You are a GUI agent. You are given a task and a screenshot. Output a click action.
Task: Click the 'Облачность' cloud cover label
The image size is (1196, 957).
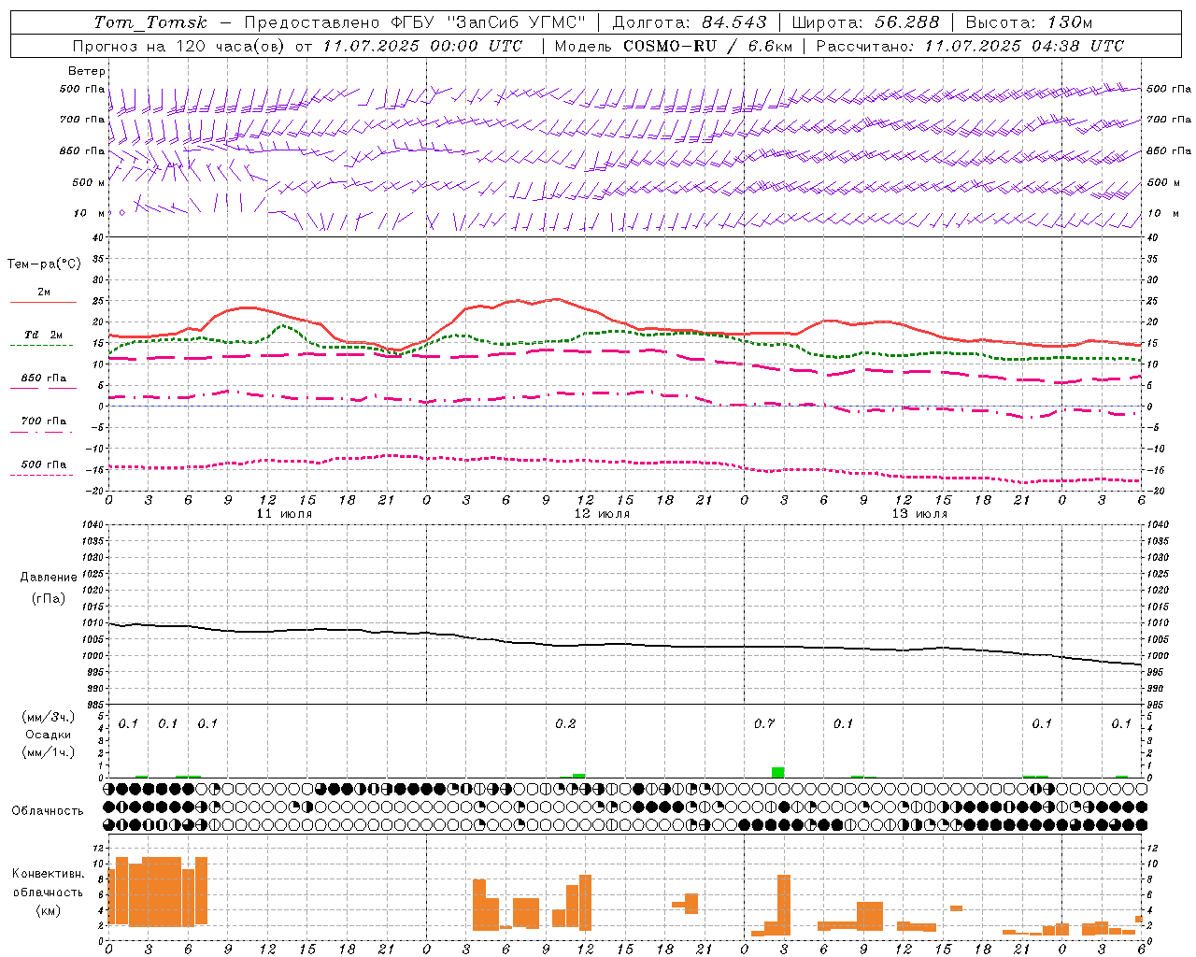pyautogui.click(x=48, y=811)
